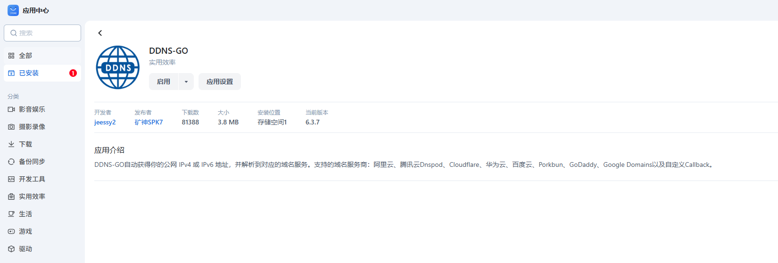Open the 实用效率 category
The image size is (778, 263).
32,197
